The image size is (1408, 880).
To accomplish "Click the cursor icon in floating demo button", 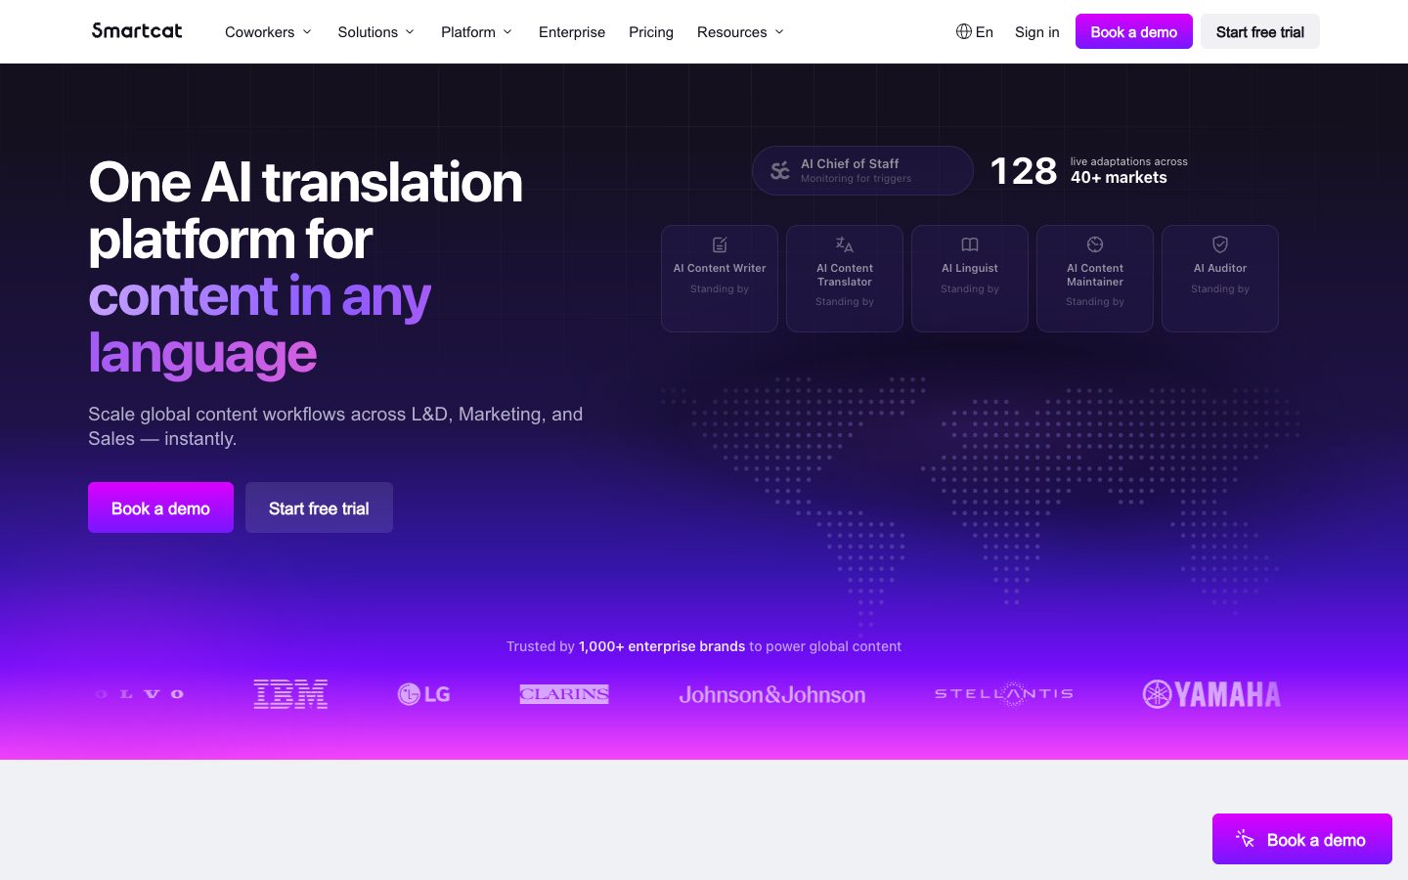I will 1245,839.
